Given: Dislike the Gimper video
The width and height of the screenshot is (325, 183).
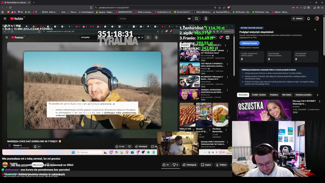Looking at the screenshot, I should coord(129,146).
